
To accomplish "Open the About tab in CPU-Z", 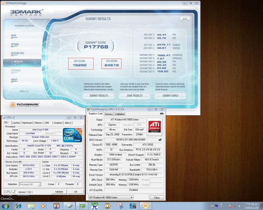I will 68,123.
